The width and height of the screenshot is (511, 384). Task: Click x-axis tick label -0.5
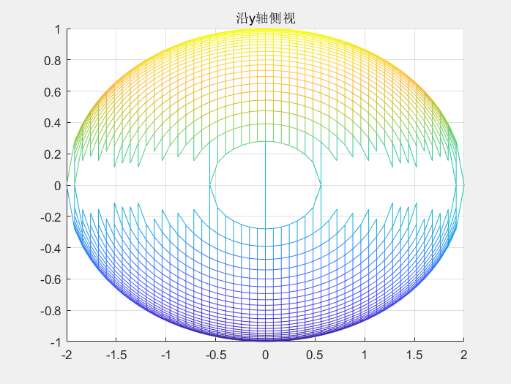(216, 355)
